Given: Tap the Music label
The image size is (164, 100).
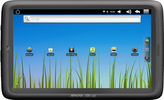Looking at the screenshot, I should tap(93, 55).
